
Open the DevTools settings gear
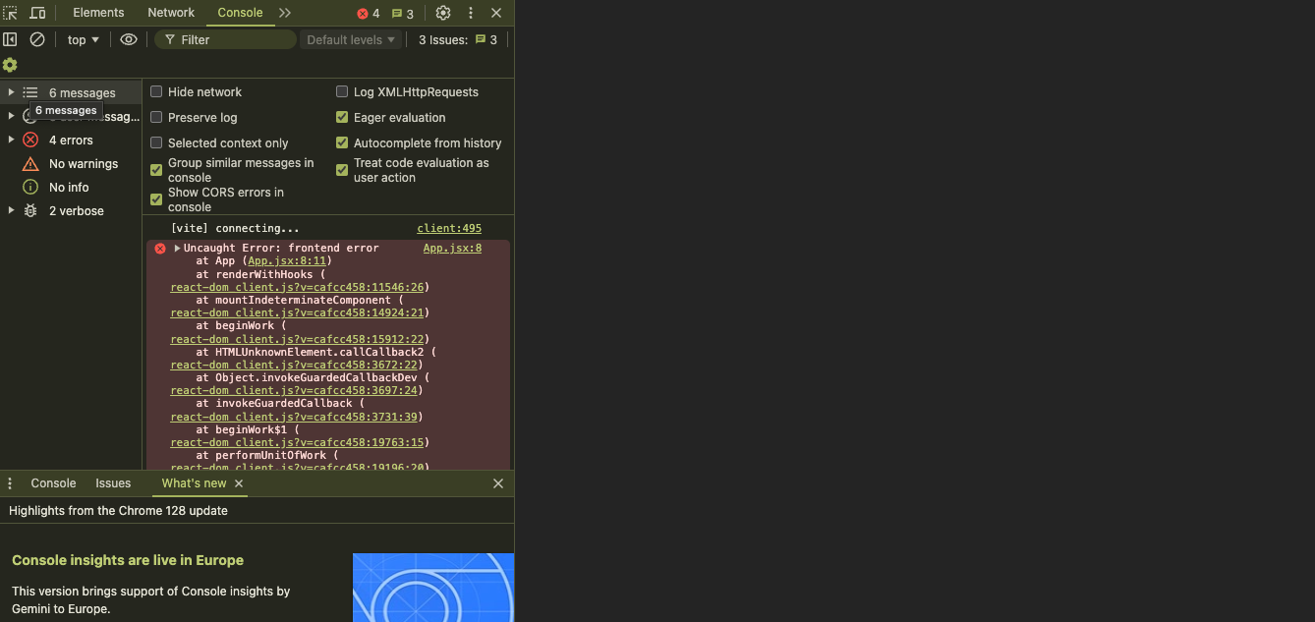[443, 13]
